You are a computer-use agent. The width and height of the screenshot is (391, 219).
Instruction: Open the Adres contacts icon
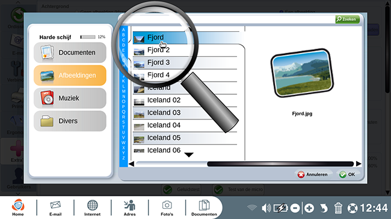coord(130,208)
